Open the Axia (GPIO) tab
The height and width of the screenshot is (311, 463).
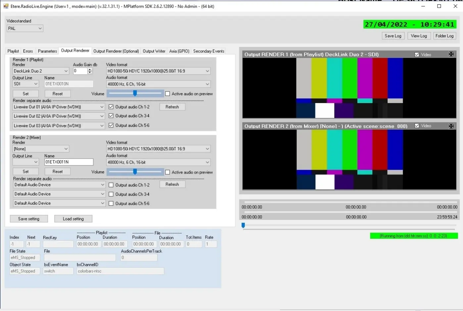point(179,51)
